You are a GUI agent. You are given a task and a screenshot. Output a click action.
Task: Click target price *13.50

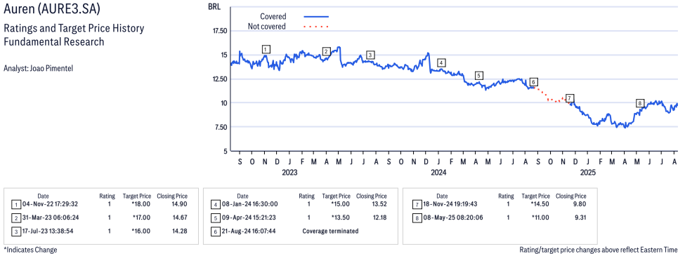tap(341, 218)
